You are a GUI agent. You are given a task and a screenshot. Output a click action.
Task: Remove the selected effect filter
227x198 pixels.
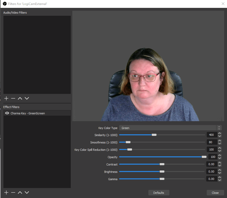(x=13, y=192)
